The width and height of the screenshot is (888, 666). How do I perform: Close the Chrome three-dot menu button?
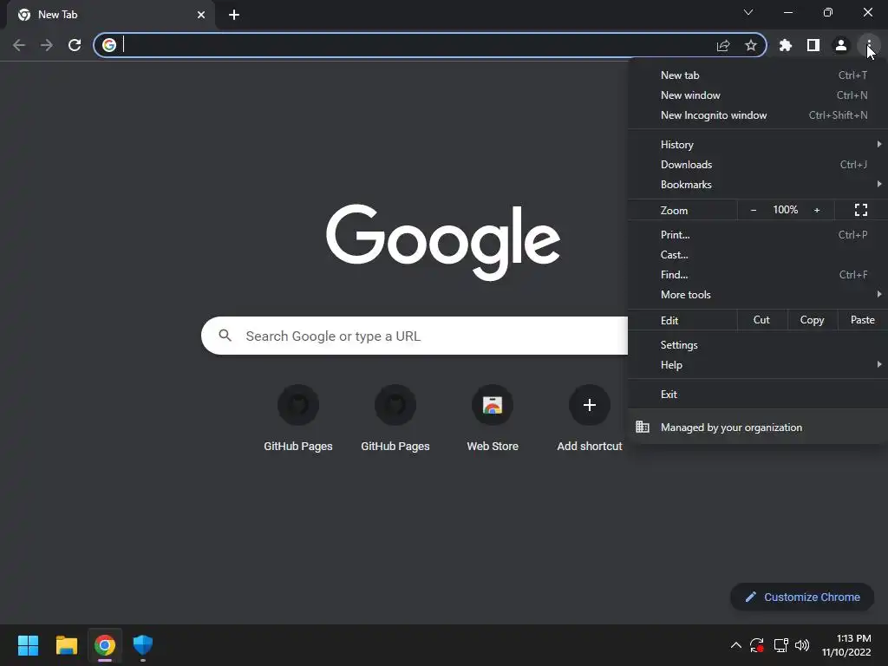(869, 45)
